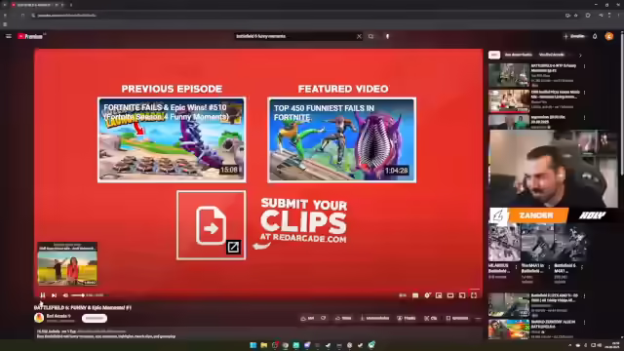Screen dimensions: 624x351
Task: Select the second filter chip in sidebar
Action: [518, 55]
